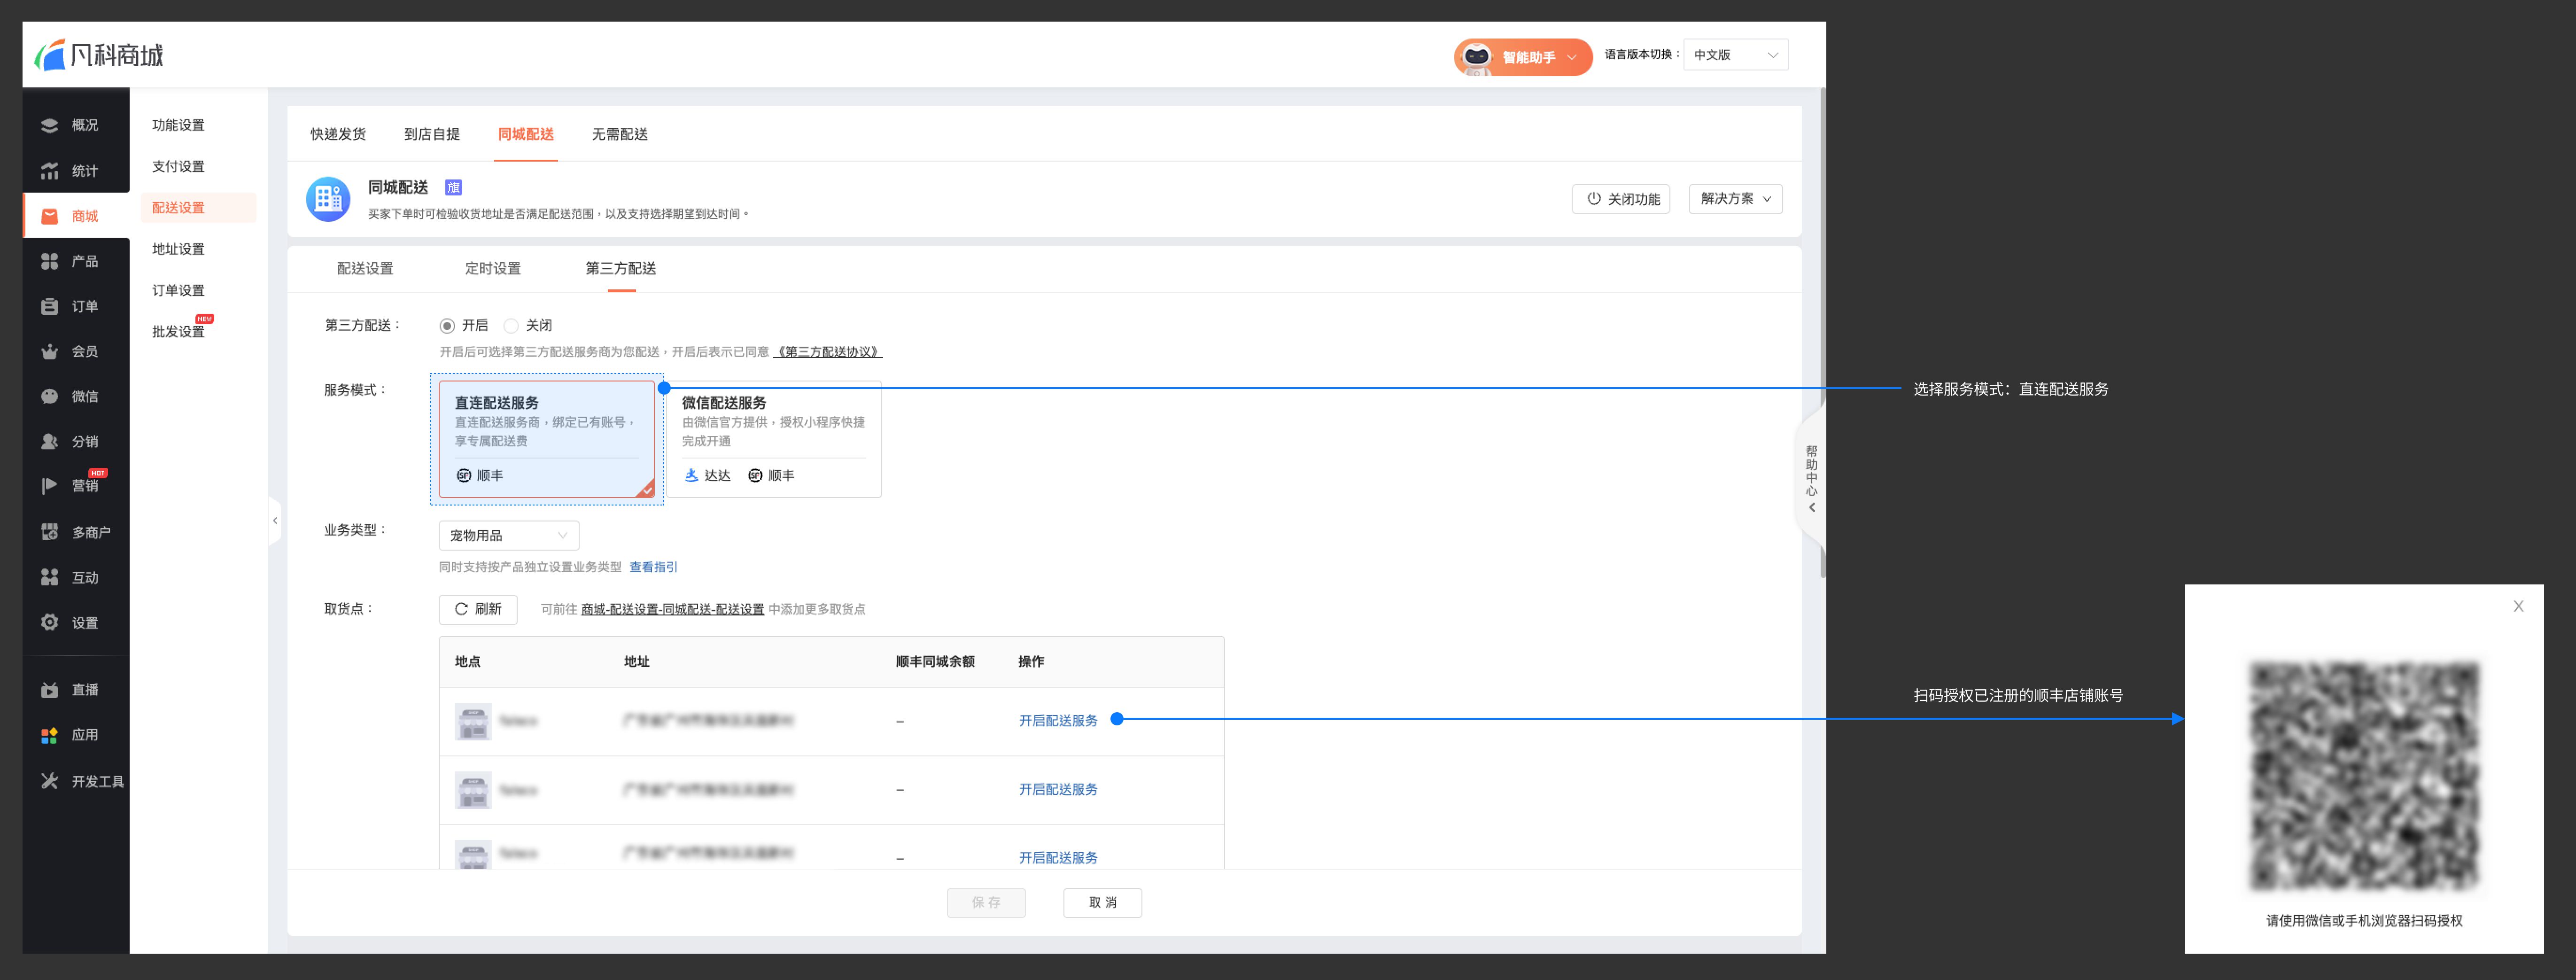2576x980 pixels.
Task: Open 功能设置 in submenu
Action: [178, 125]
